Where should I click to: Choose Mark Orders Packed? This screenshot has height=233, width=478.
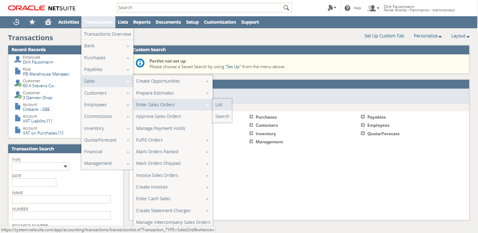[173, 152]
